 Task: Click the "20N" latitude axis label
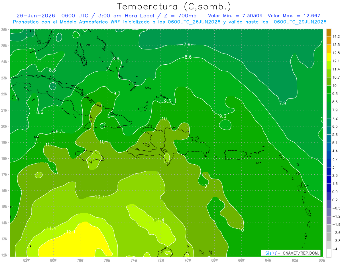[x=4, y=126]
